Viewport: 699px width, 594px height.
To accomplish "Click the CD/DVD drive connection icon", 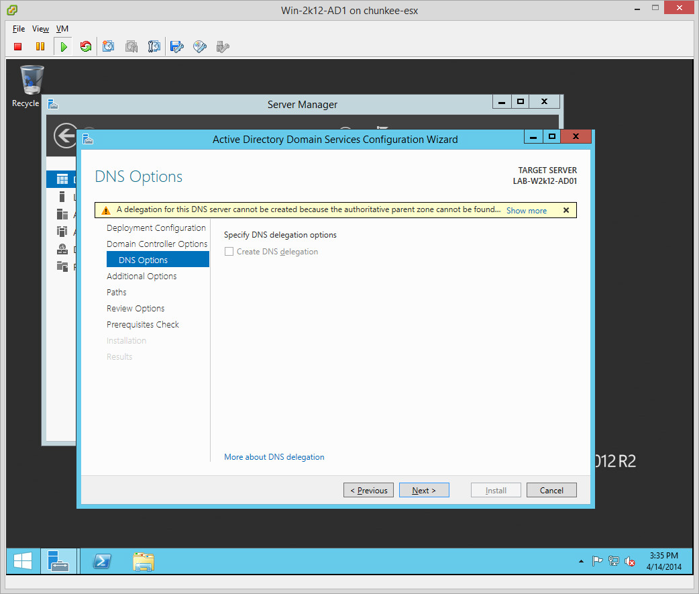I will click(200, 46).
